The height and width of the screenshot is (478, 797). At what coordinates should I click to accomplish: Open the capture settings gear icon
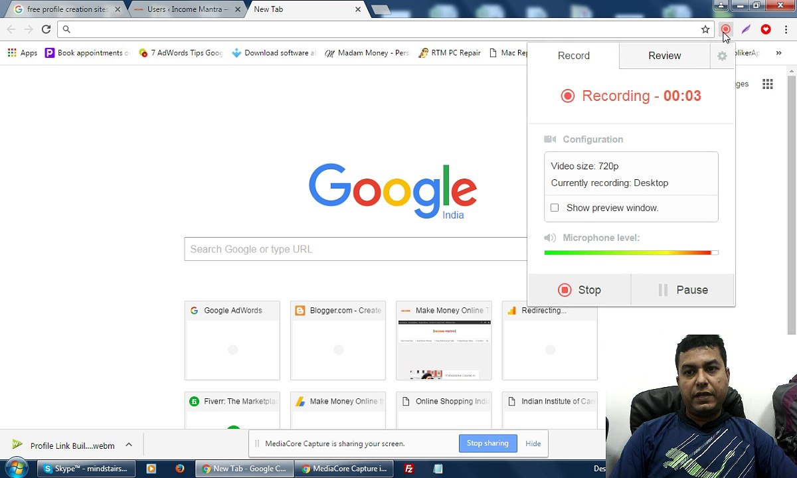tap(722, 56)
